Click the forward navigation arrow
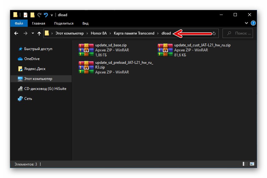This screenshot has height=178, width=267. pyautogui.click(x=26, y=33)
